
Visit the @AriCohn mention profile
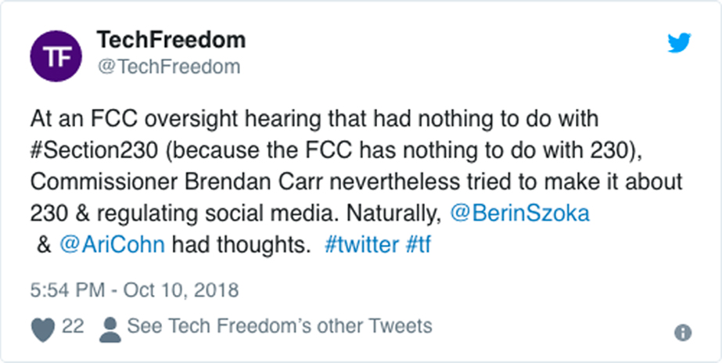click(x=110, y=244)
